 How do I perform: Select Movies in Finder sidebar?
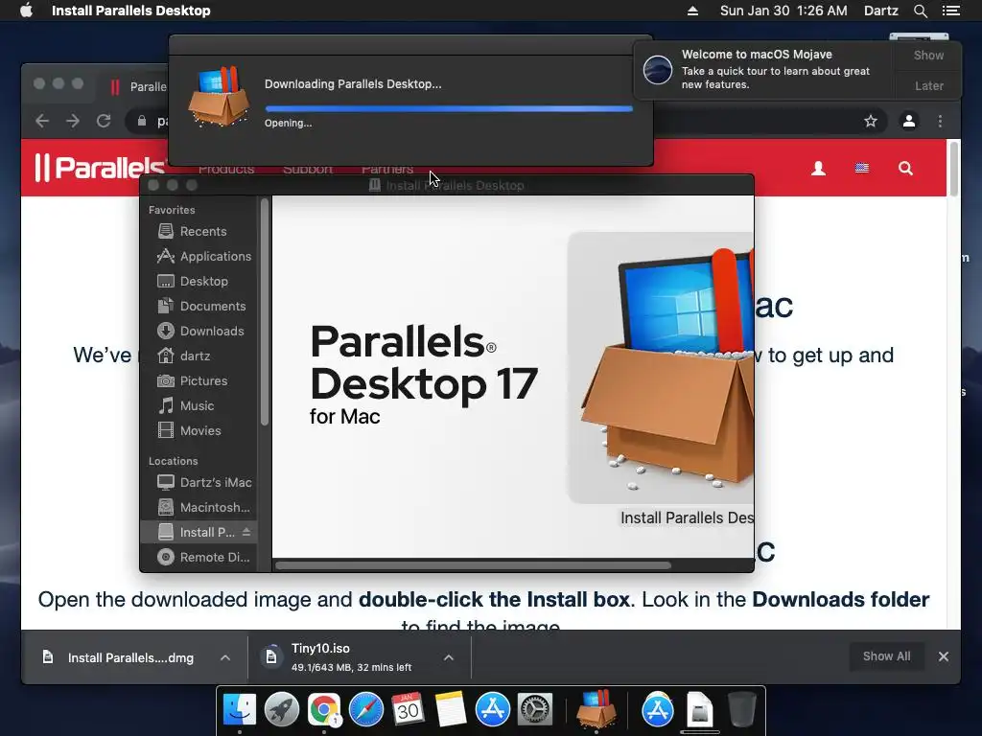pyautogui.click(x=199, y=430)
